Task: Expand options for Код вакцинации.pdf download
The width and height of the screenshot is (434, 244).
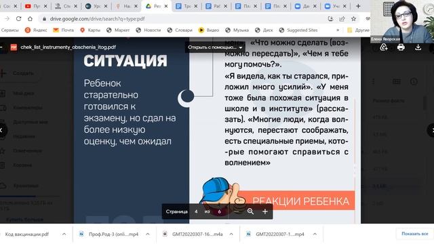Action: [x=64, y=234]
